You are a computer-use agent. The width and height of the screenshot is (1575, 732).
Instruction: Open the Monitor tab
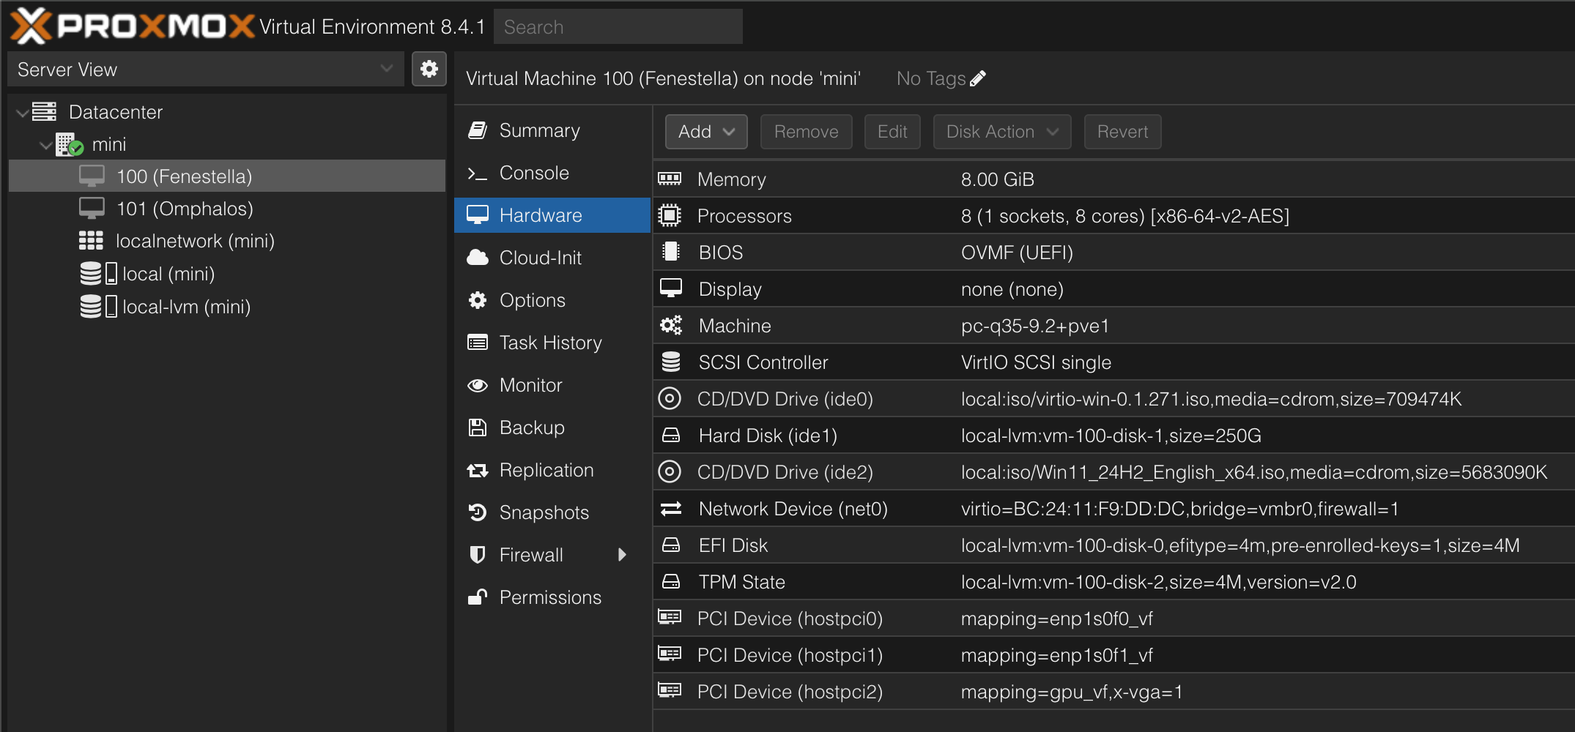click(552, 385)
